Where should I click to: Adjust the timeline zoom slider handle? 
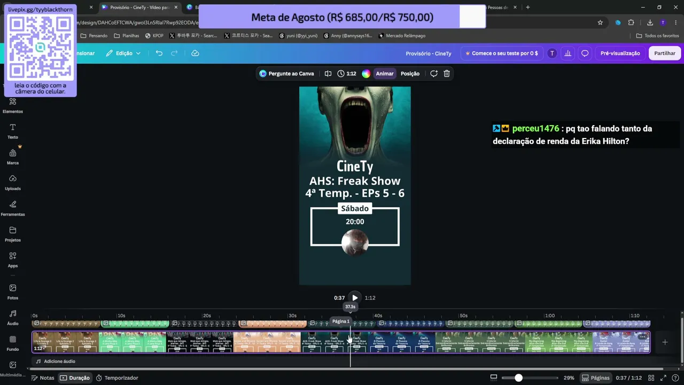click(x=518, y=378)
